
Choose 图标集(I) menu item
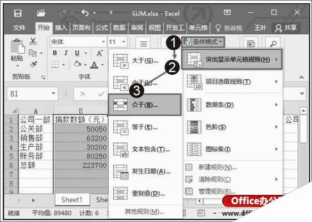coord(232,149)
